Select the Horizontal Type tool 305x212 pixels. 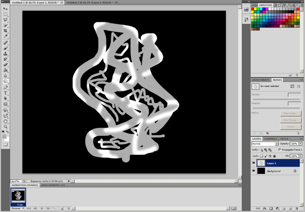pyautogui.click(x=5, y=93)
